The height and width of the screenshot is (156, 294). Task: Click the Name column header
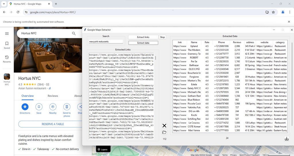click(194, 43)
